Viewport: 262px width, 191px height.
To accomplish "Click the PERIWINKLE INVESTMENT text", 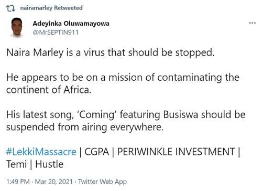I will click(176, 152).
